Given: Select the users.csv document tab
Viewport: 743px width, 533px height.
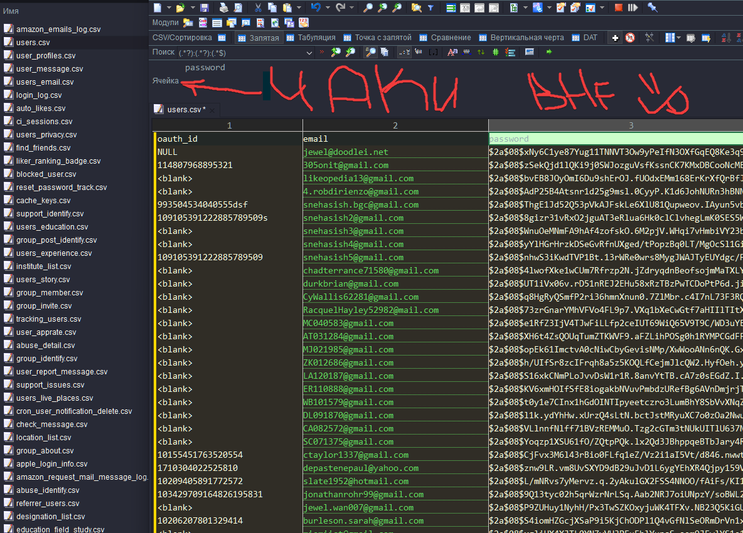Looking at the screenshot, I should coord(184,109).
